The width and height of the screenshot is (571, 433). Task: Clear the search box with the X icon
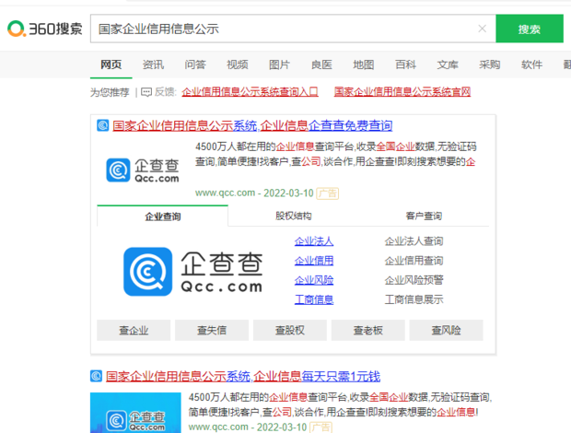pos(483,29)
